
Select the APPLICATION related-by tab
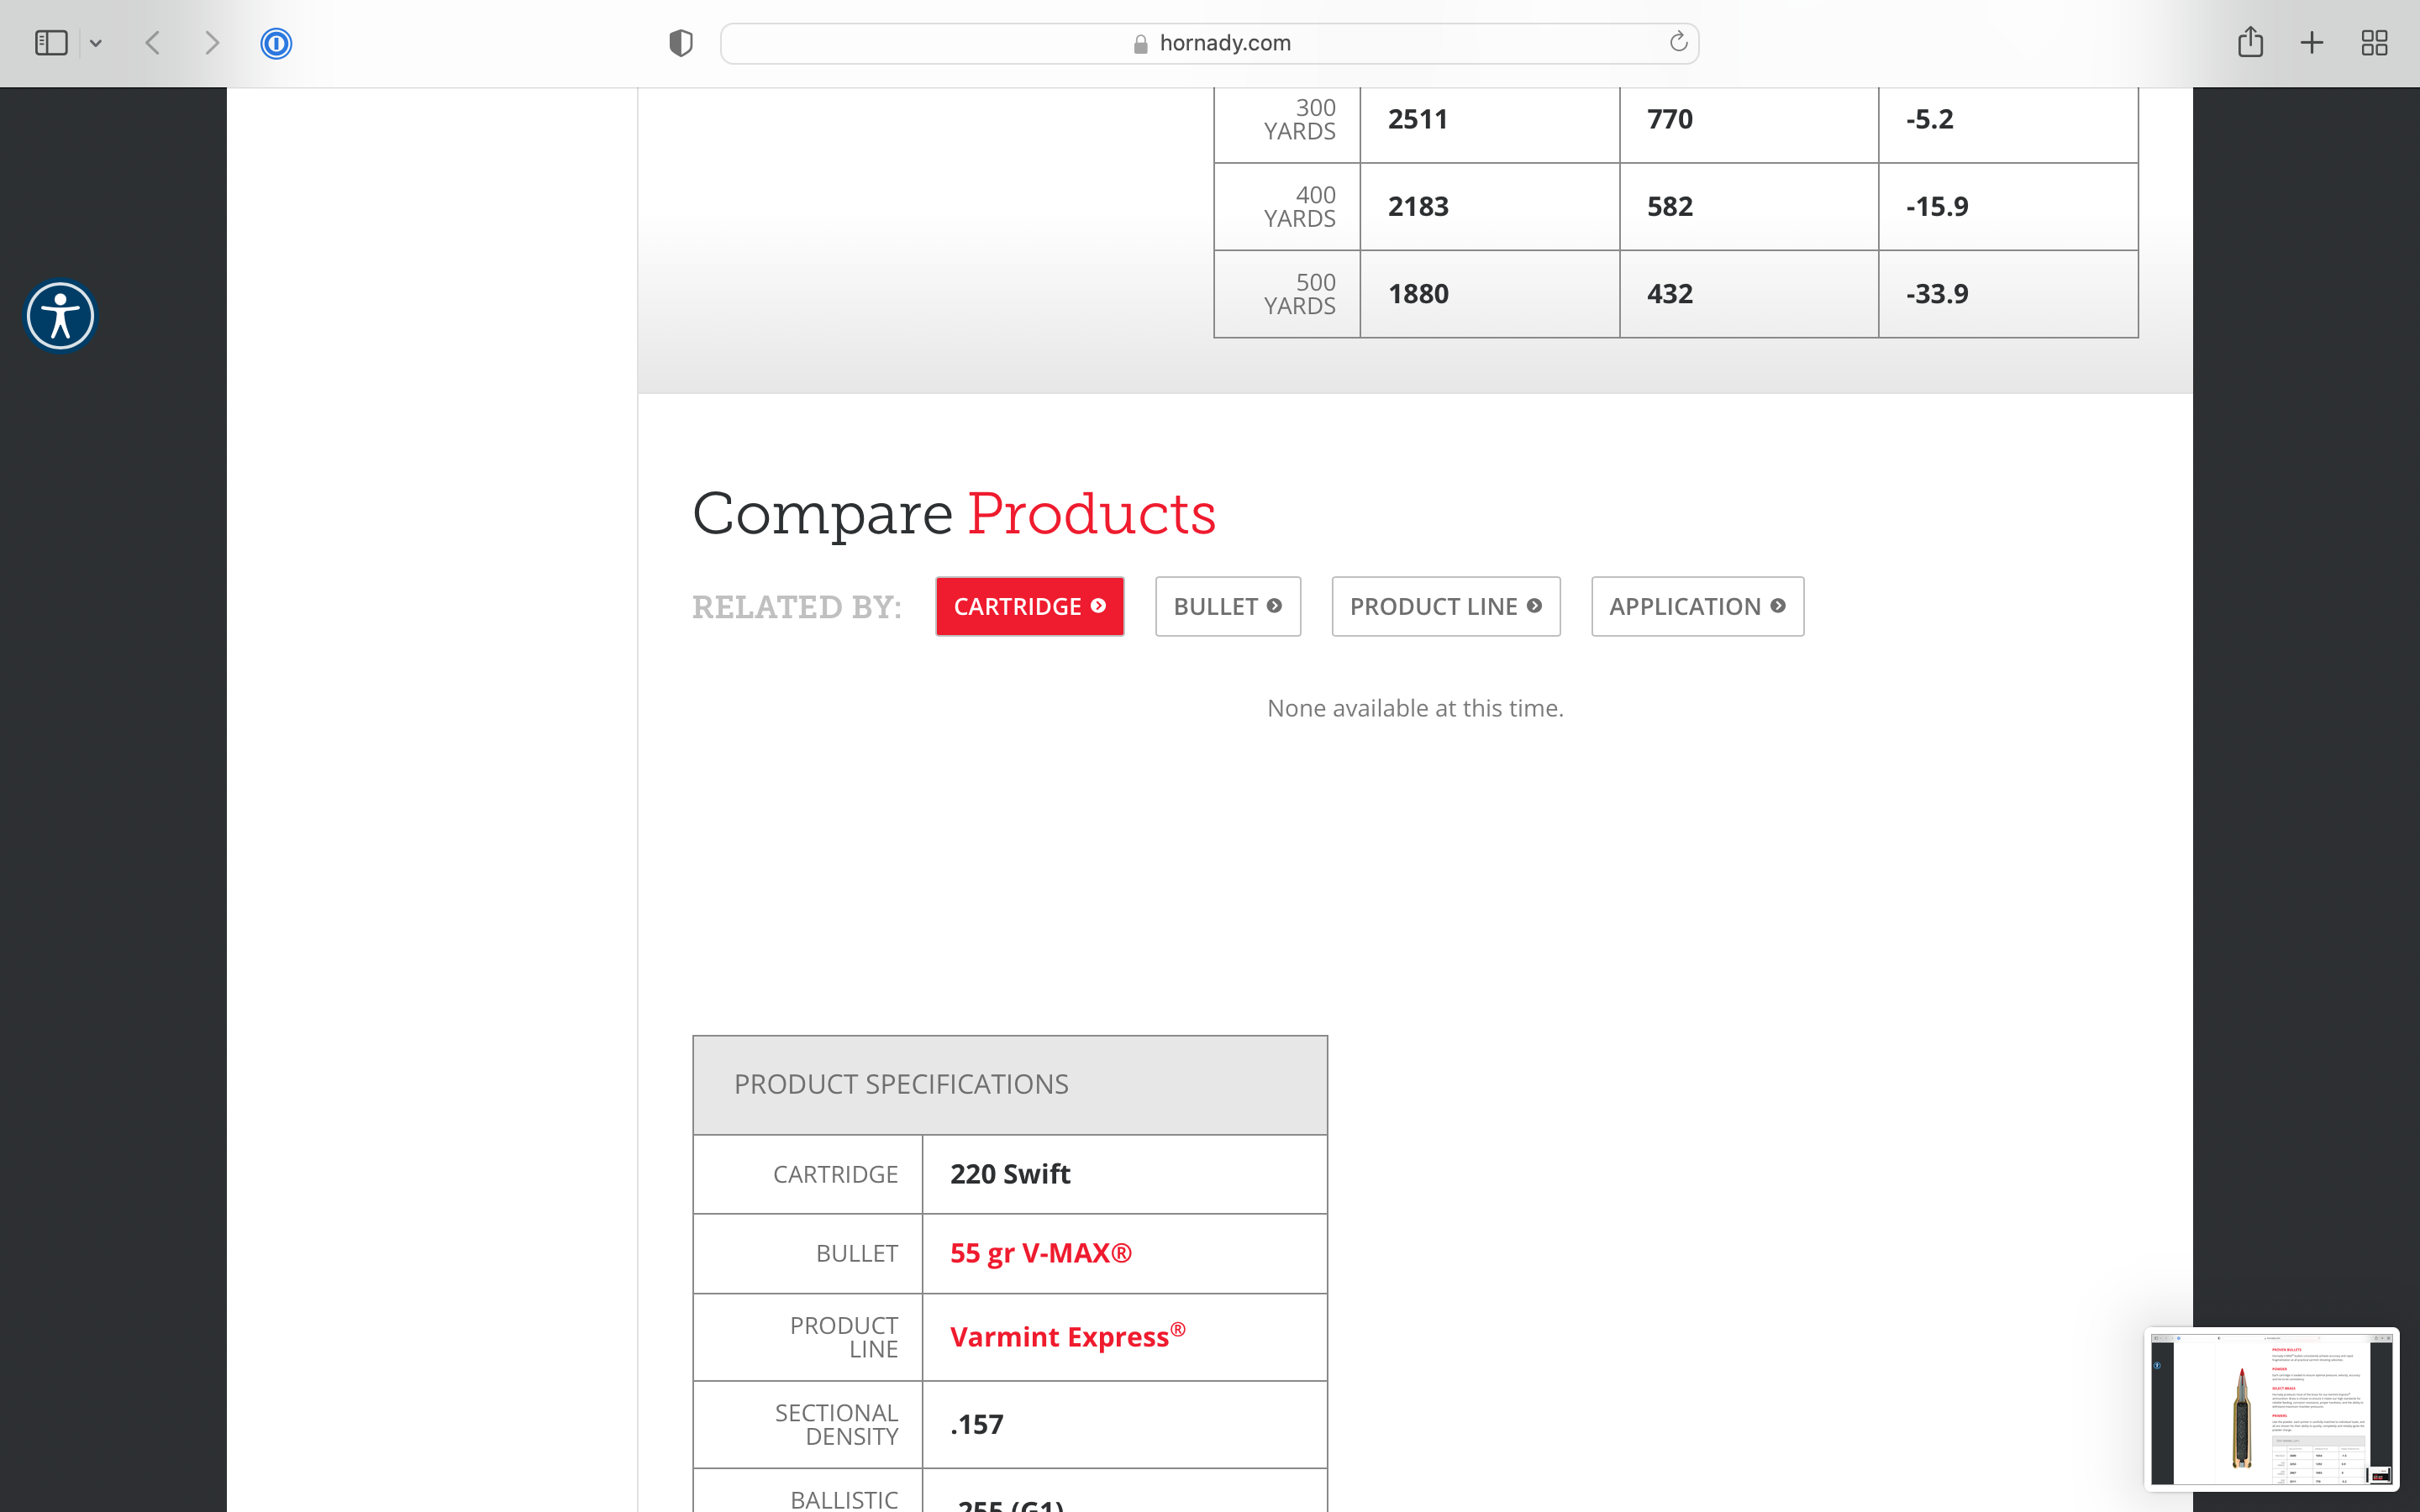click(1697, 606)
